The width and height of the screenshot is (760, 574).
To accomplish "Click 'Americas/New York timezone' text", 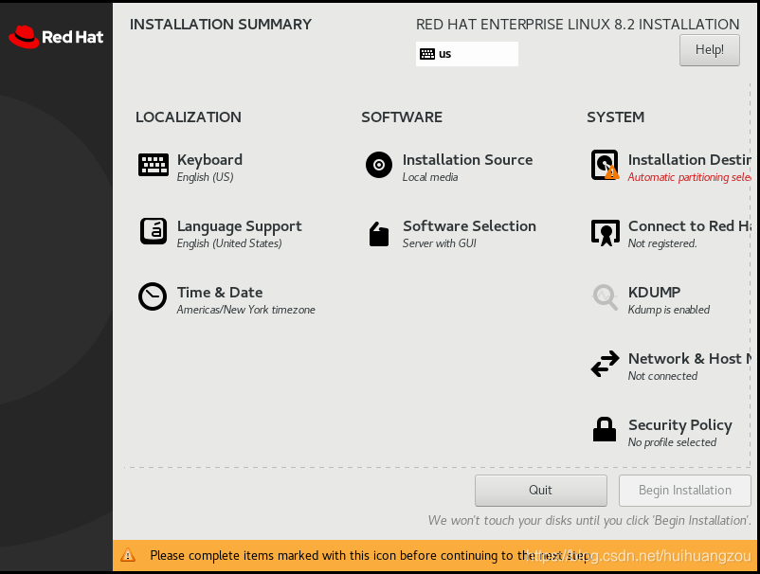I will pyautogui.click(x=245, y=310).
